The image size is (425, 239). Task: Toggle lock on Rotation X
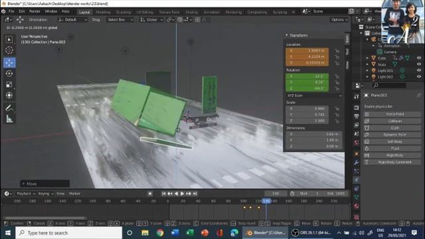click(x=337, y=76)
